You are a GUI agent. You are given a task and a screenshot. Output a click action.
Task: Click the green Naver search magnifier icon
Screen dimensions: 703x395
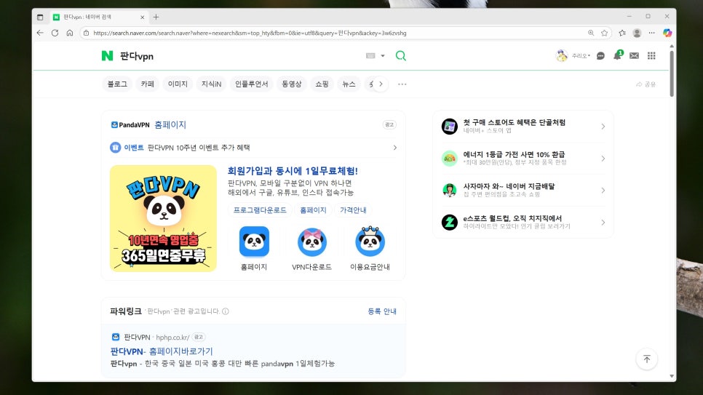point(401,55)
